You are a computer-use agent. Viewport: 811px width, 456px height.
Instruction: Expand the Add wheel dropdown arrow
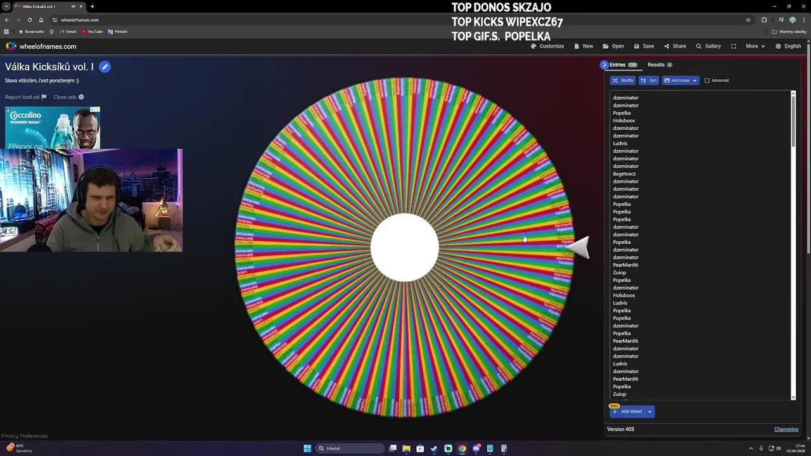[x=649, y=412]
